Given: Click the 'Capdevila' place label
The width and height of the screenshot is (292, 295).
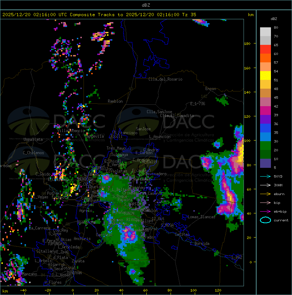Looking at the screenshot, I should click(94, 136).
